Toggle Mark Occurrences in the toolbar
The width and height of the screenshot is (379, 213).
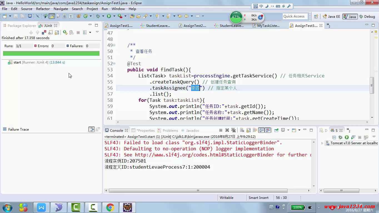click(x=52, y=16)
